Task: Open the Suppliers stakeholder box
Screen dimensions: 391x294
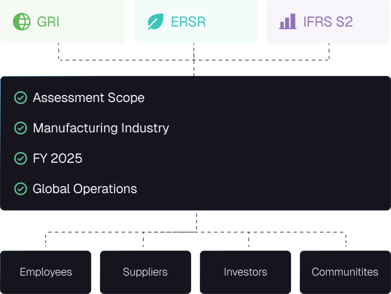Action: (x=146, y=272)
